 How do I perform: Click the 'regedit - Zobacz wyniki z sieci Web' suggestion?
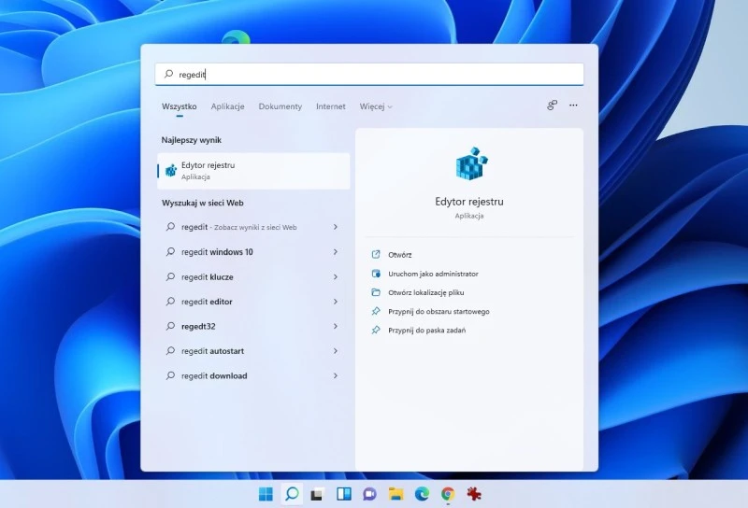coord(253,227)
